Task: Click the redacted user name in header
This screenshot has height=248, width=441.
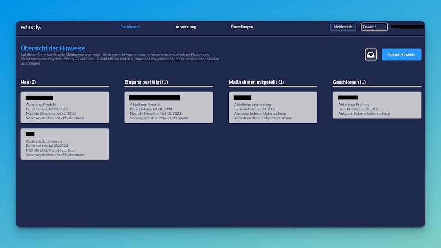Action: tap(407, 27)
